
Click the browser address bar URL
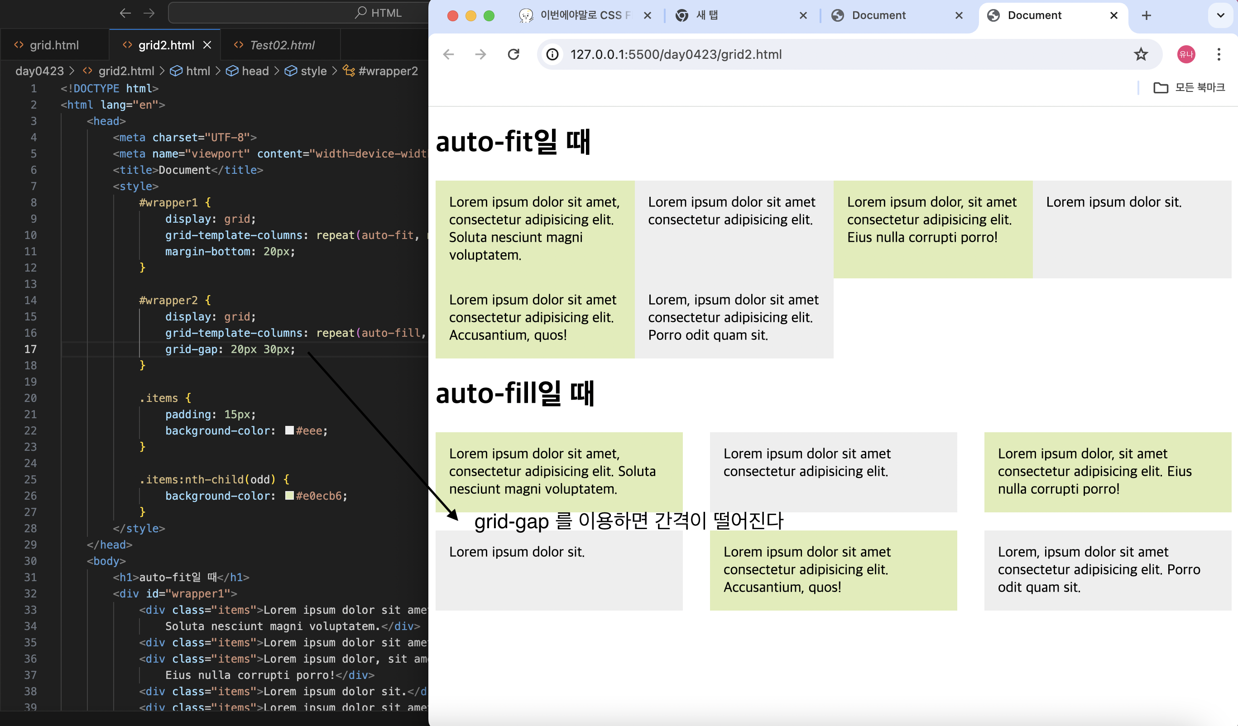(x=676, y=54)
